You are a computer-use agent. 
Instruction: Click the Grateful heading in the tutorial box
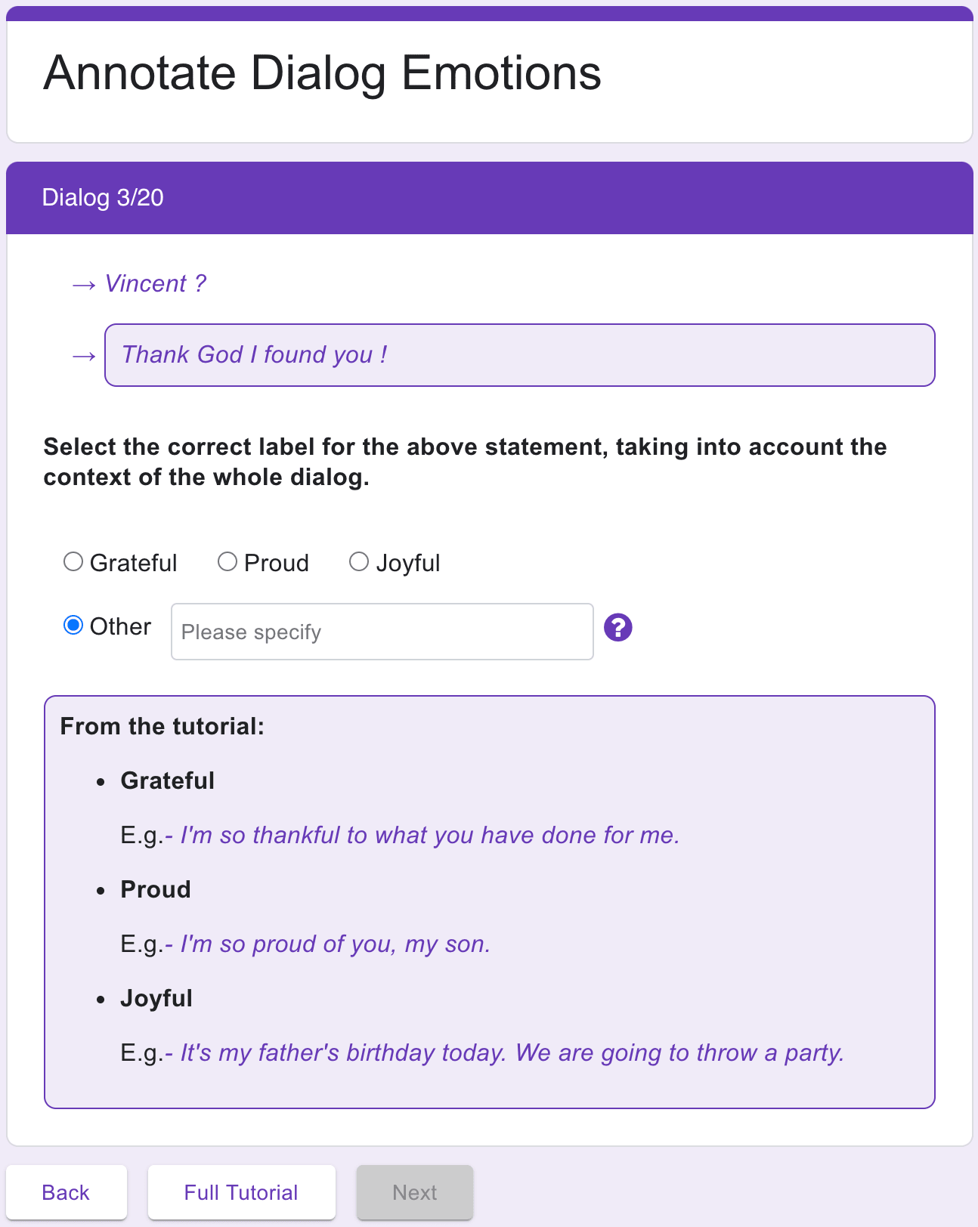(x=168, y=780)
